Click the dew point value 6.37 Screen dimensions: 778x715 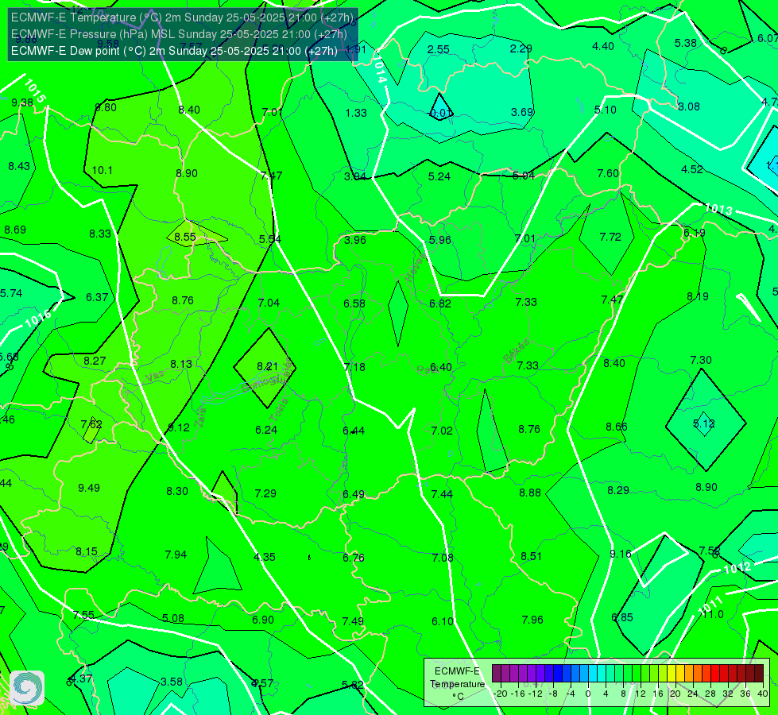[x=97, y=297]
